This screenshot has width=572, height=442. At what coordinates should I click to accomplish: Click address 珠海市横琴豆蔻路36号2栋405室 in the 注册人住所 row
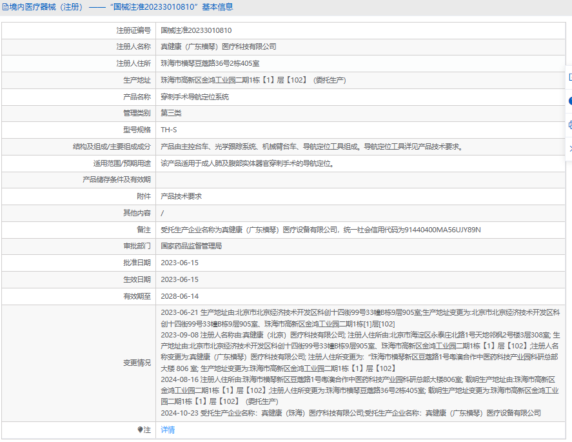coord(210,63)
